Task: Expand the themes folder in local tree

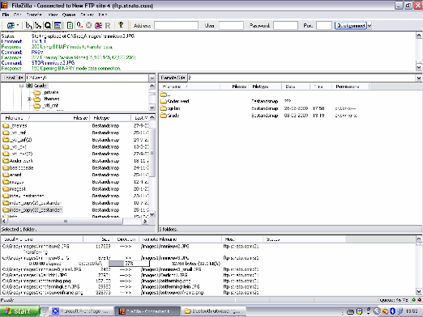Action: coord(29,99)
